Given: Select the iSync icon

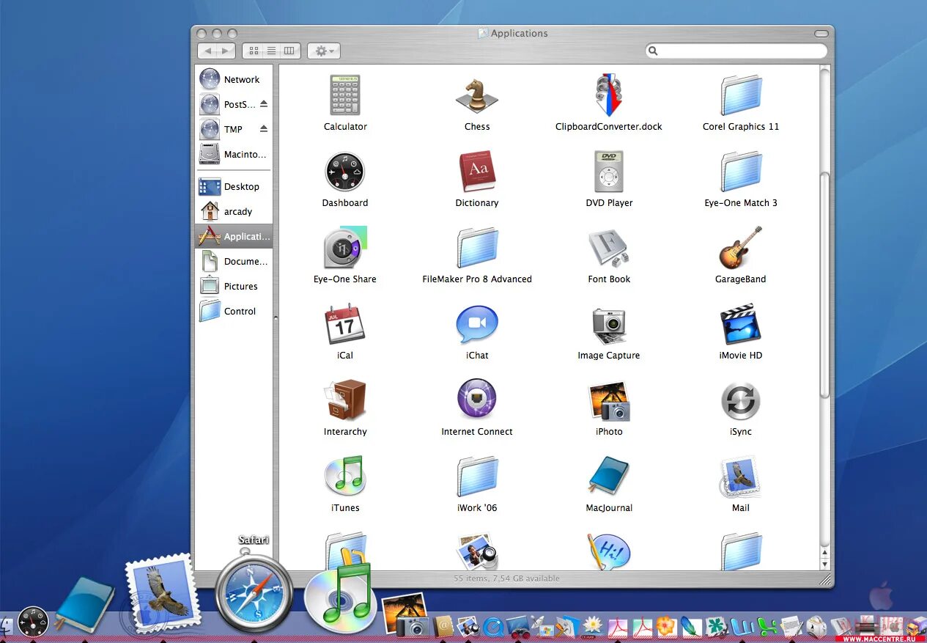Looking at the screenshot, I should 741,400.
